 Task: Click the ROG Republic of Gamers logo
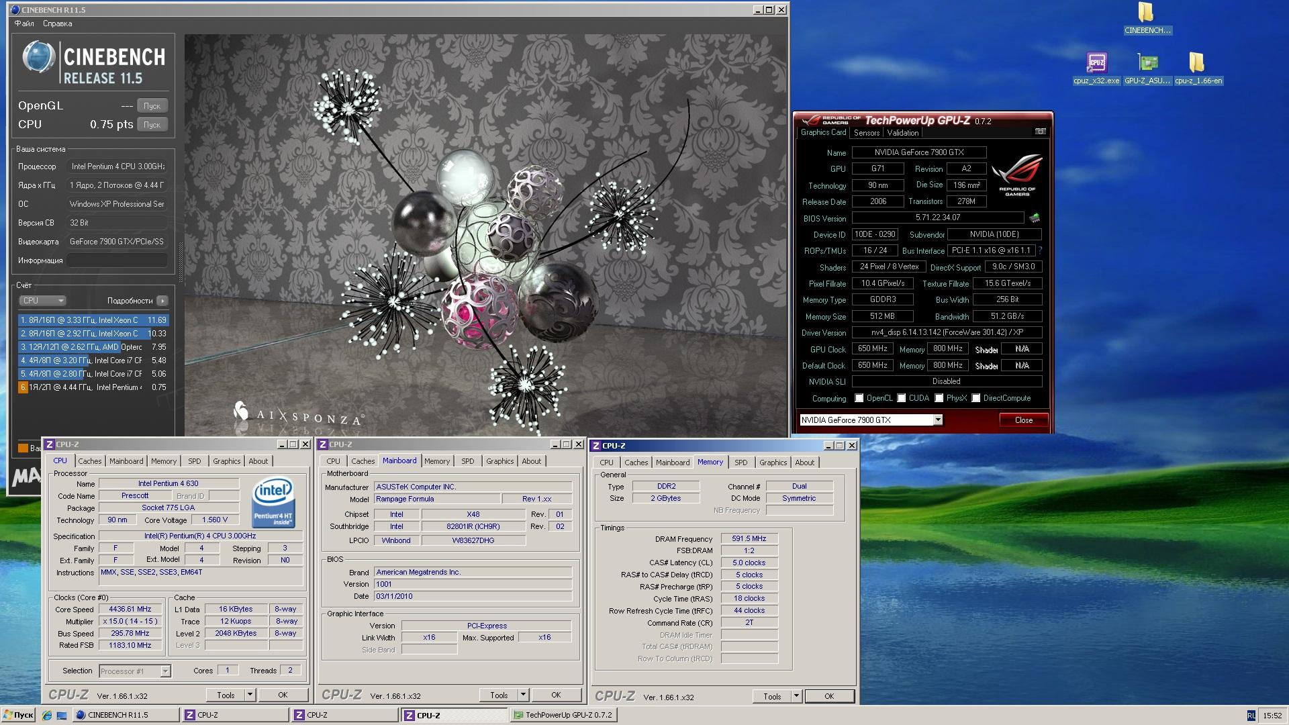coord(1016,174)
